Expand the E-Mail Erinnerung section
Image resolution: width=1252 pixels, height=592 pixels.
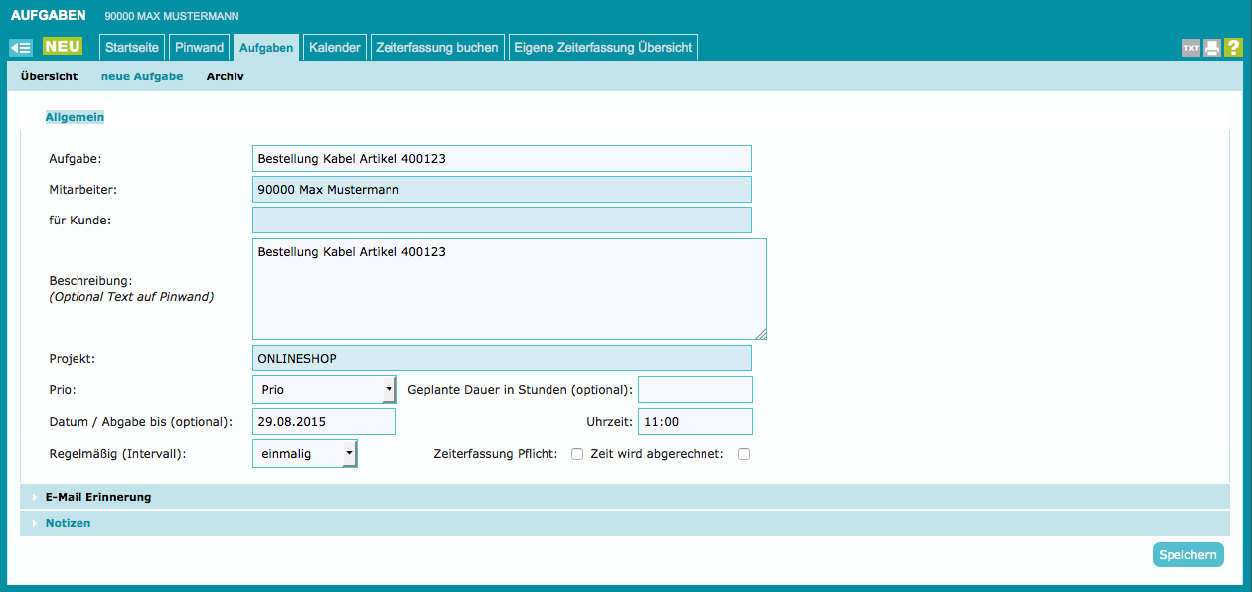tap(98, 497)
